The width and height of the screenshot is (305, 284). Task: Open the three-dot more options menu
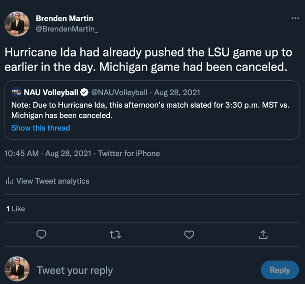tap(295, 18)
